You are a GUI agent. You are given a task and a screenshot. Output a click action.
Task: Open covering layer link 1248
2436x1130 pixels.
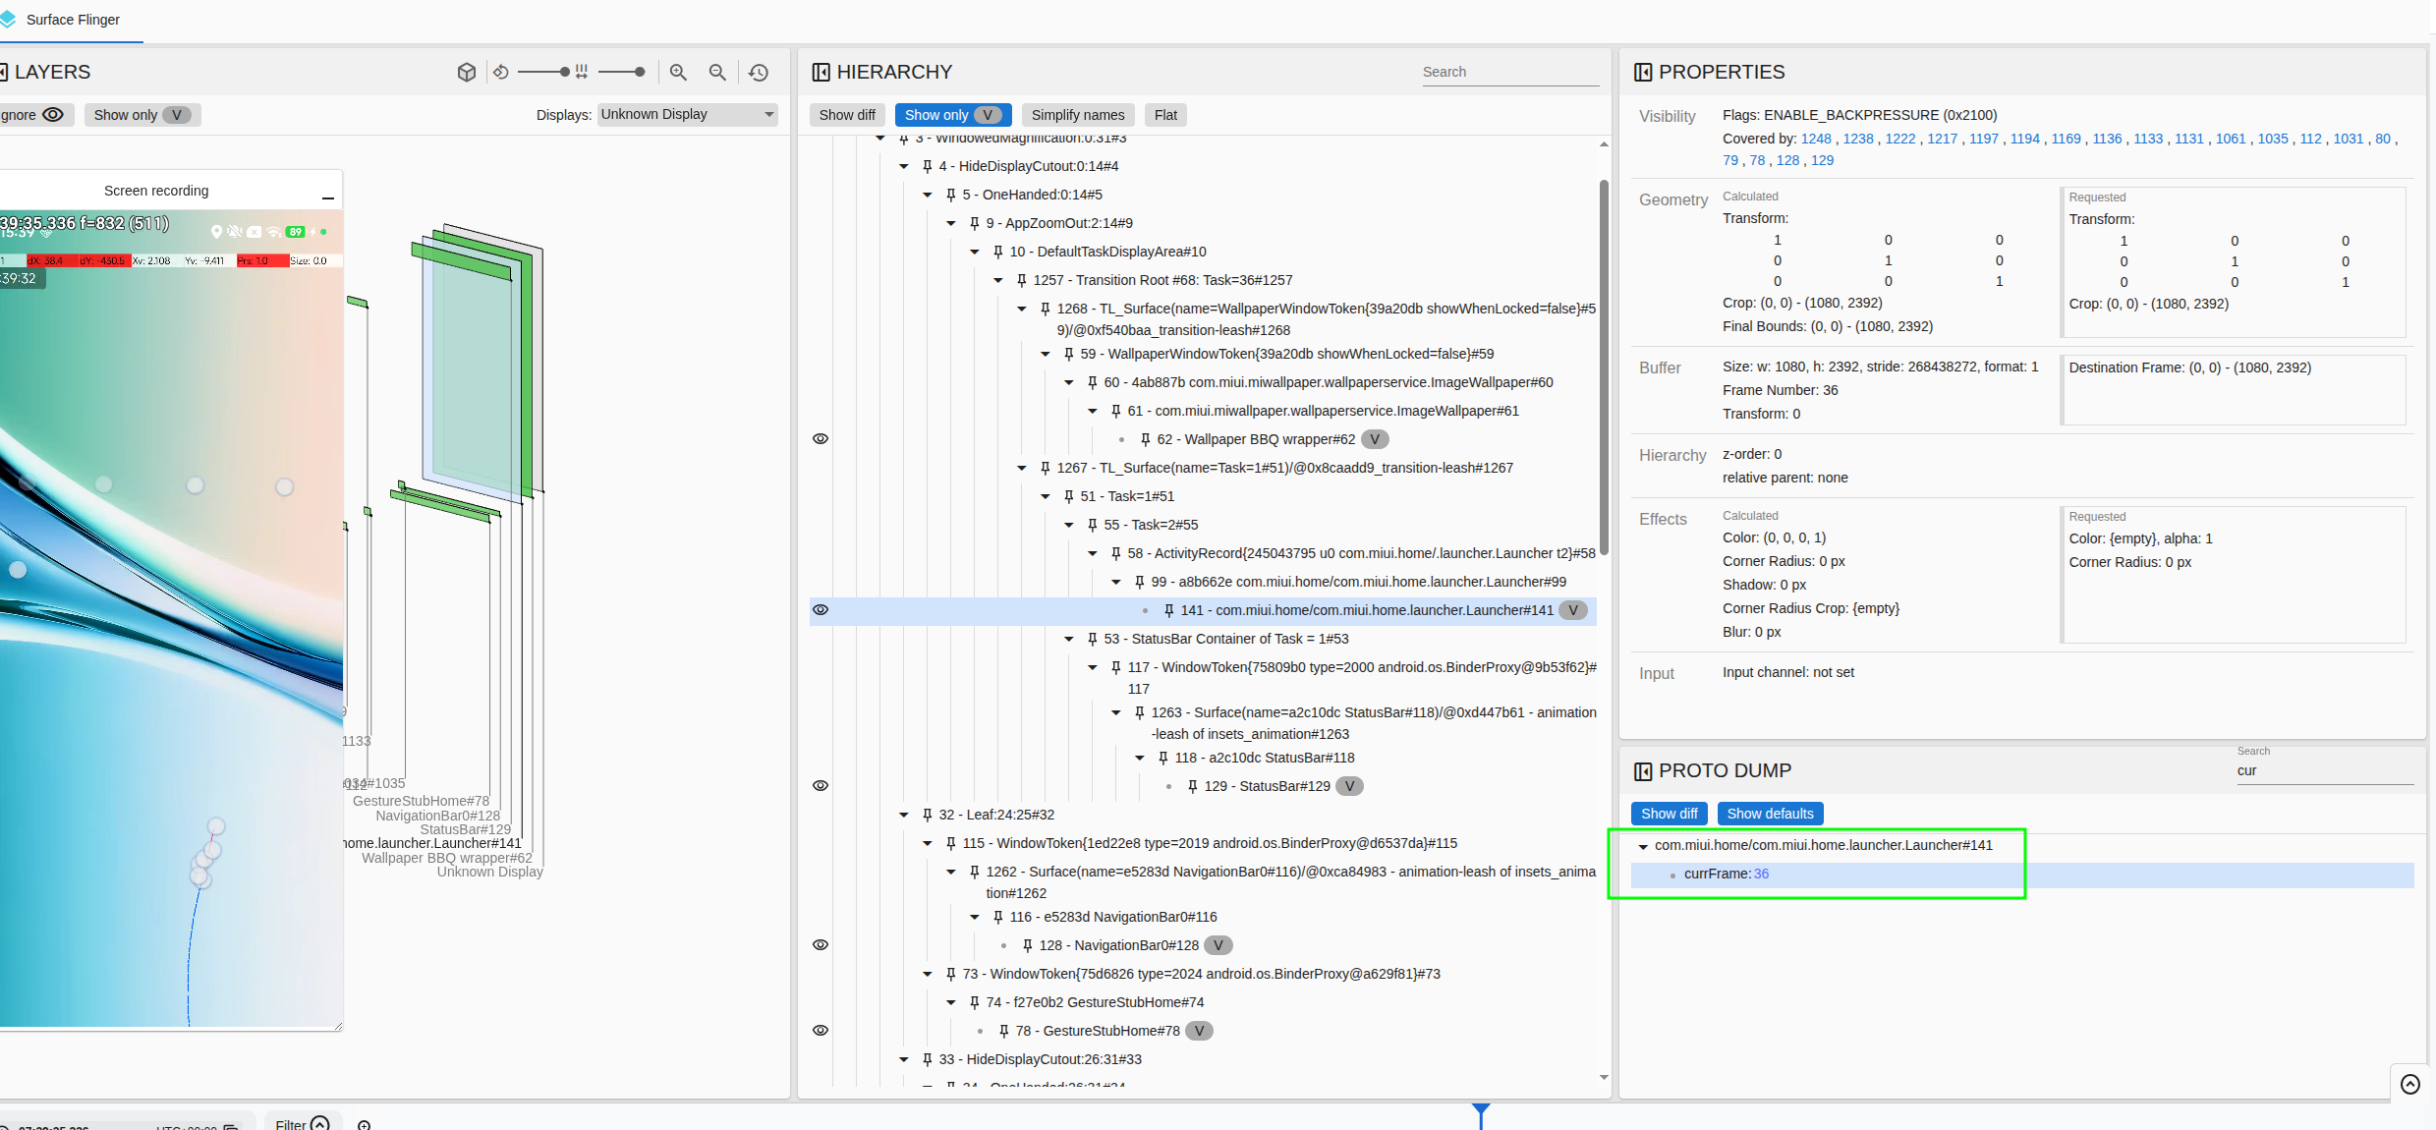[x=1816, y=139]
